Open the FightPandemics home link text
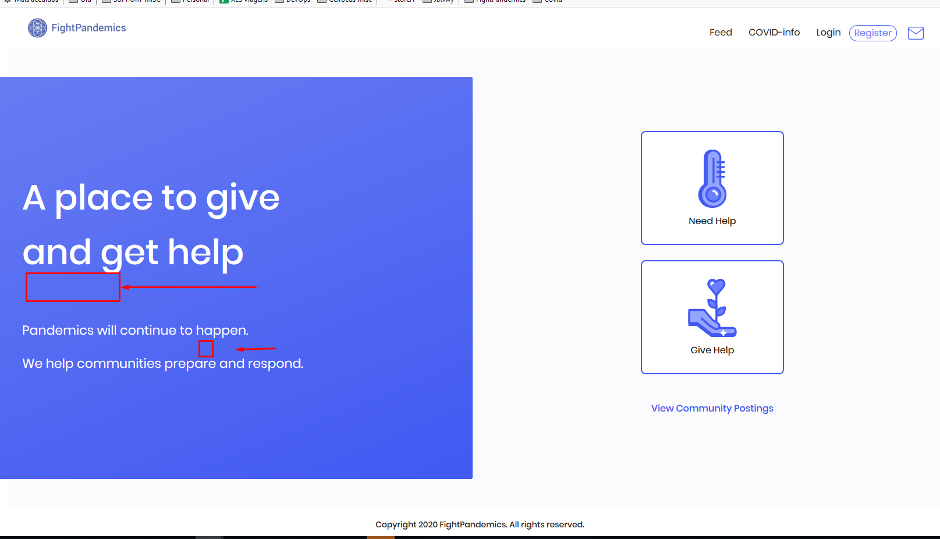940x539 pixels. [x=88, y=28]
